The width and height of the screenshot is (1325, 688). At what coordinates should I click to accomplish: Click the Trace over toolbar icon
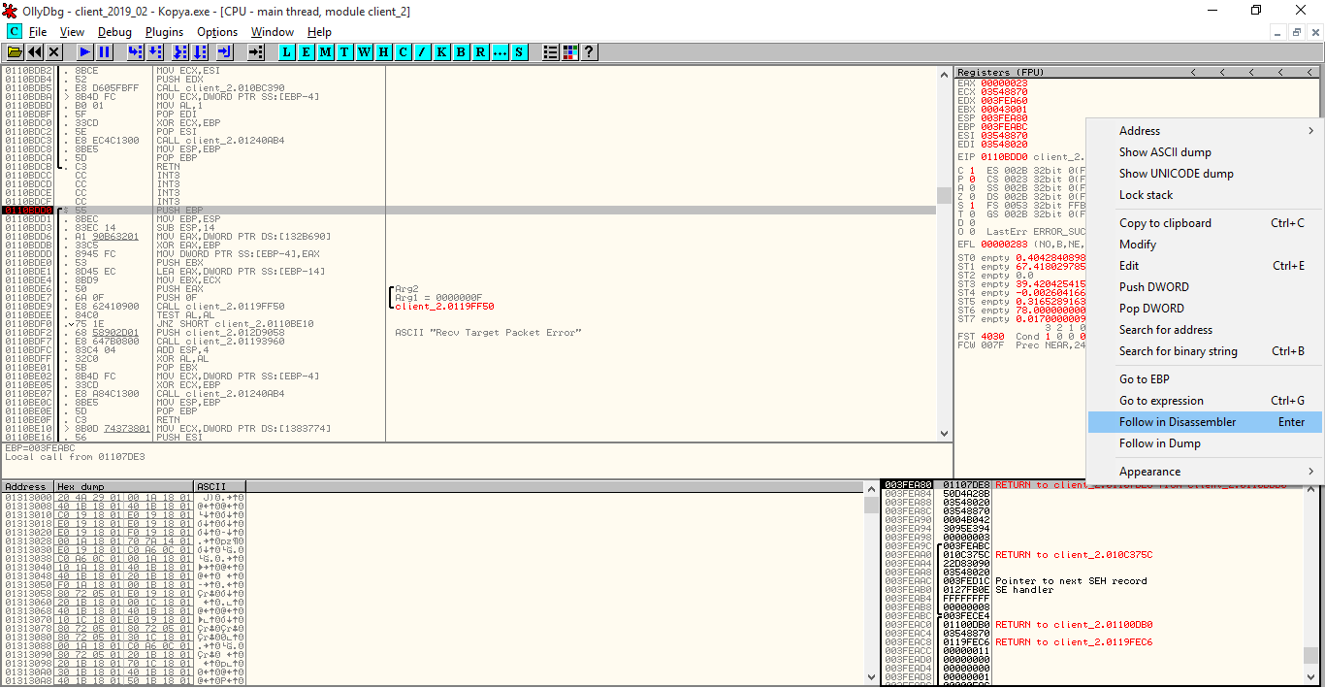coord(200,51)
